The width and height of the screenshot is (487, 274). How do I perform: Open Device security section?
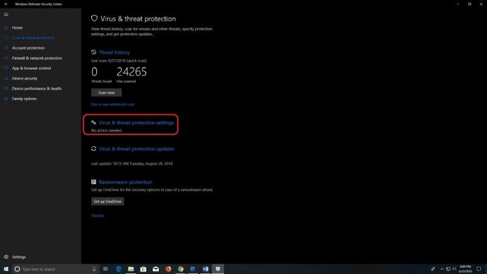point(24,79)
